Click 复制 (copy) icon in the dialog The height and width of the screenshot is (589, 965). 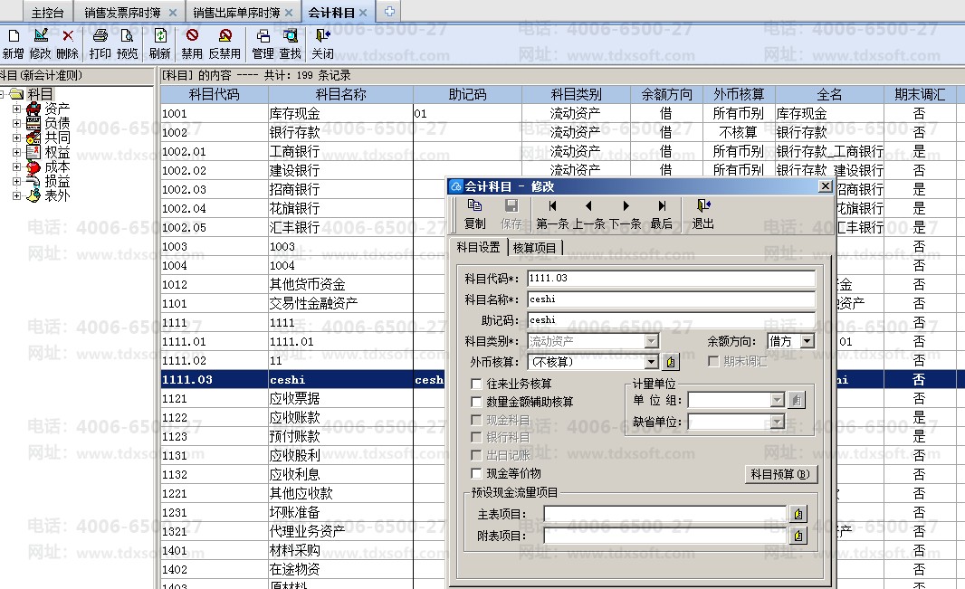(x=474, y=214)
